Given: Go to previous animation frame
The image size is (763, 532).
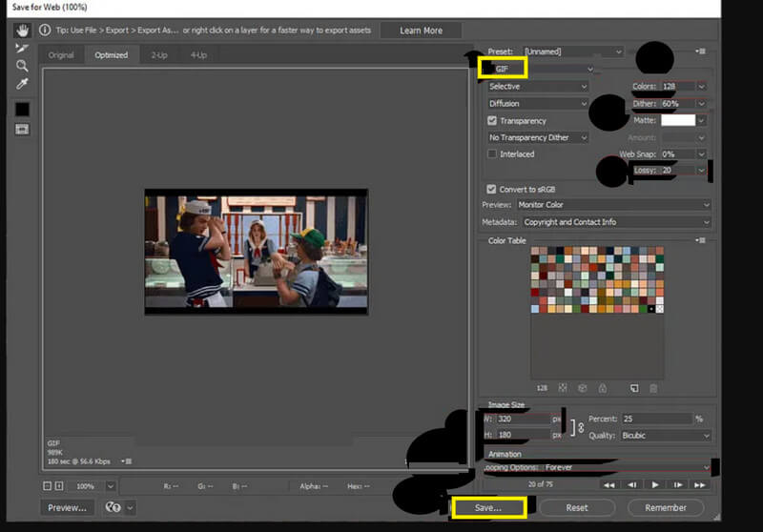Looking at the screenshot, I should 632,485.
